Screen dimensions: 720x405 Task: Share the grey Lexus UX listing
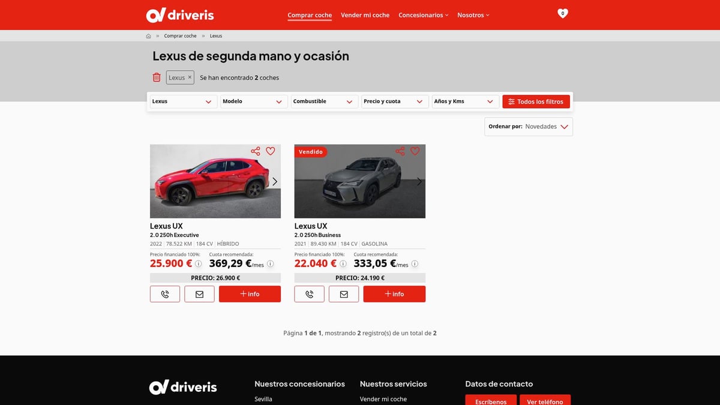tap(400, 151)
